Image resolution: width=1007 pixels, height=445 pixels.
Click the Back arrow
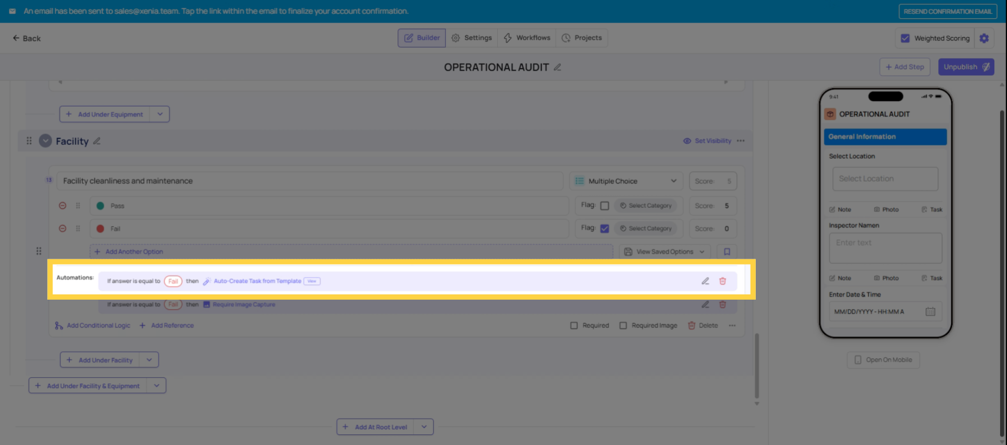click(16, 38)
